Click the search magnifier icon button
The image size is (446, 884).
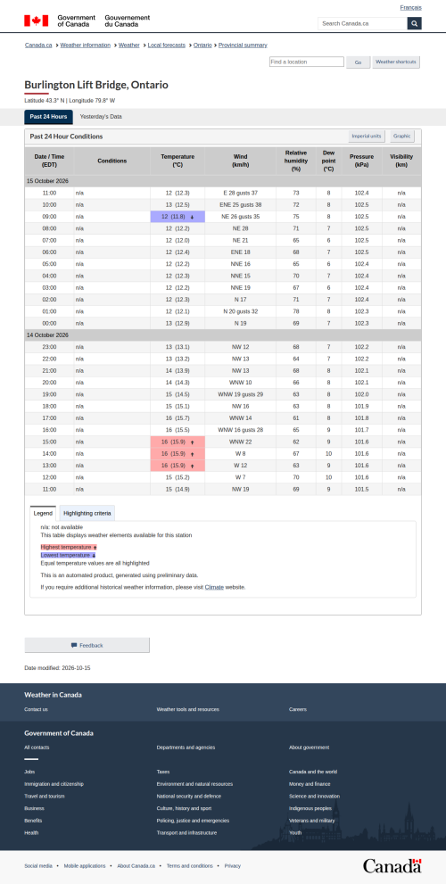coord(415,24)
